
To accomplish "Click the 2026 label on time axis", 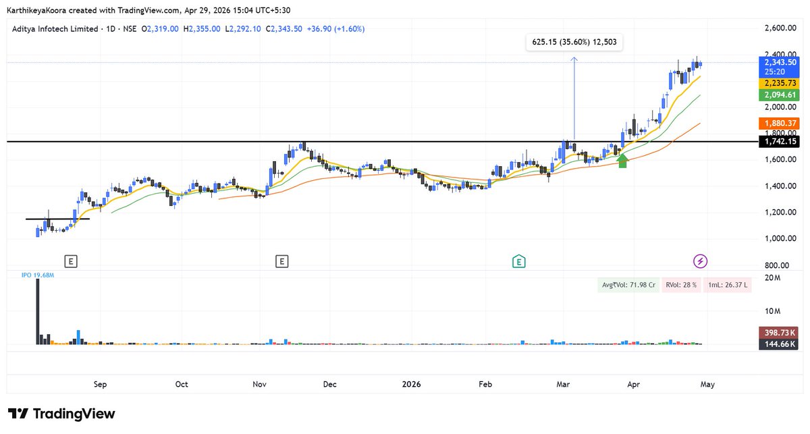I will pos(411,384).
